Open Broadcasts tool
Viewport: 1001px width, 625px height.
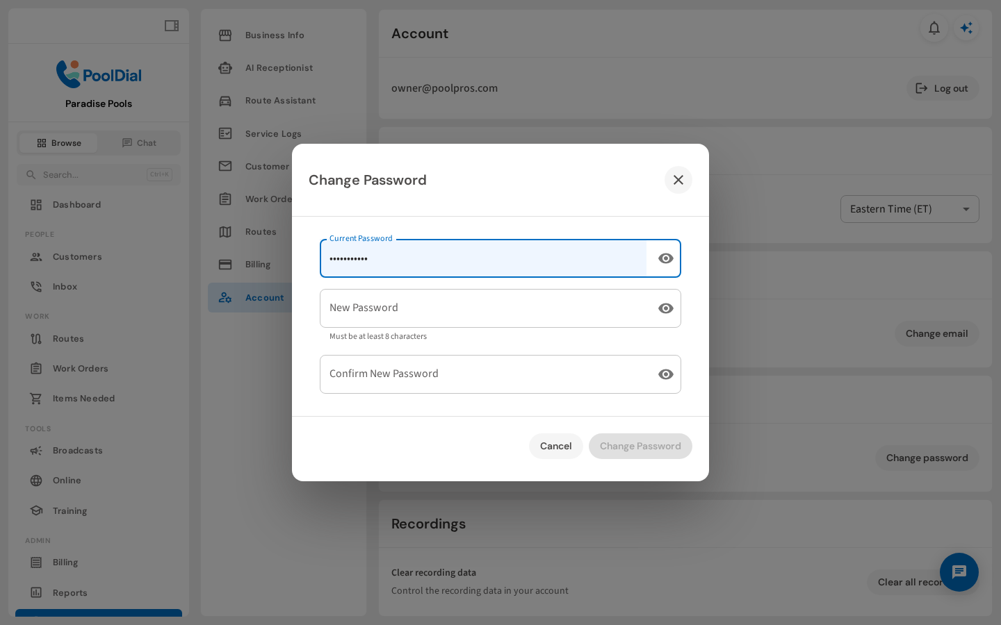pos(99,451)
